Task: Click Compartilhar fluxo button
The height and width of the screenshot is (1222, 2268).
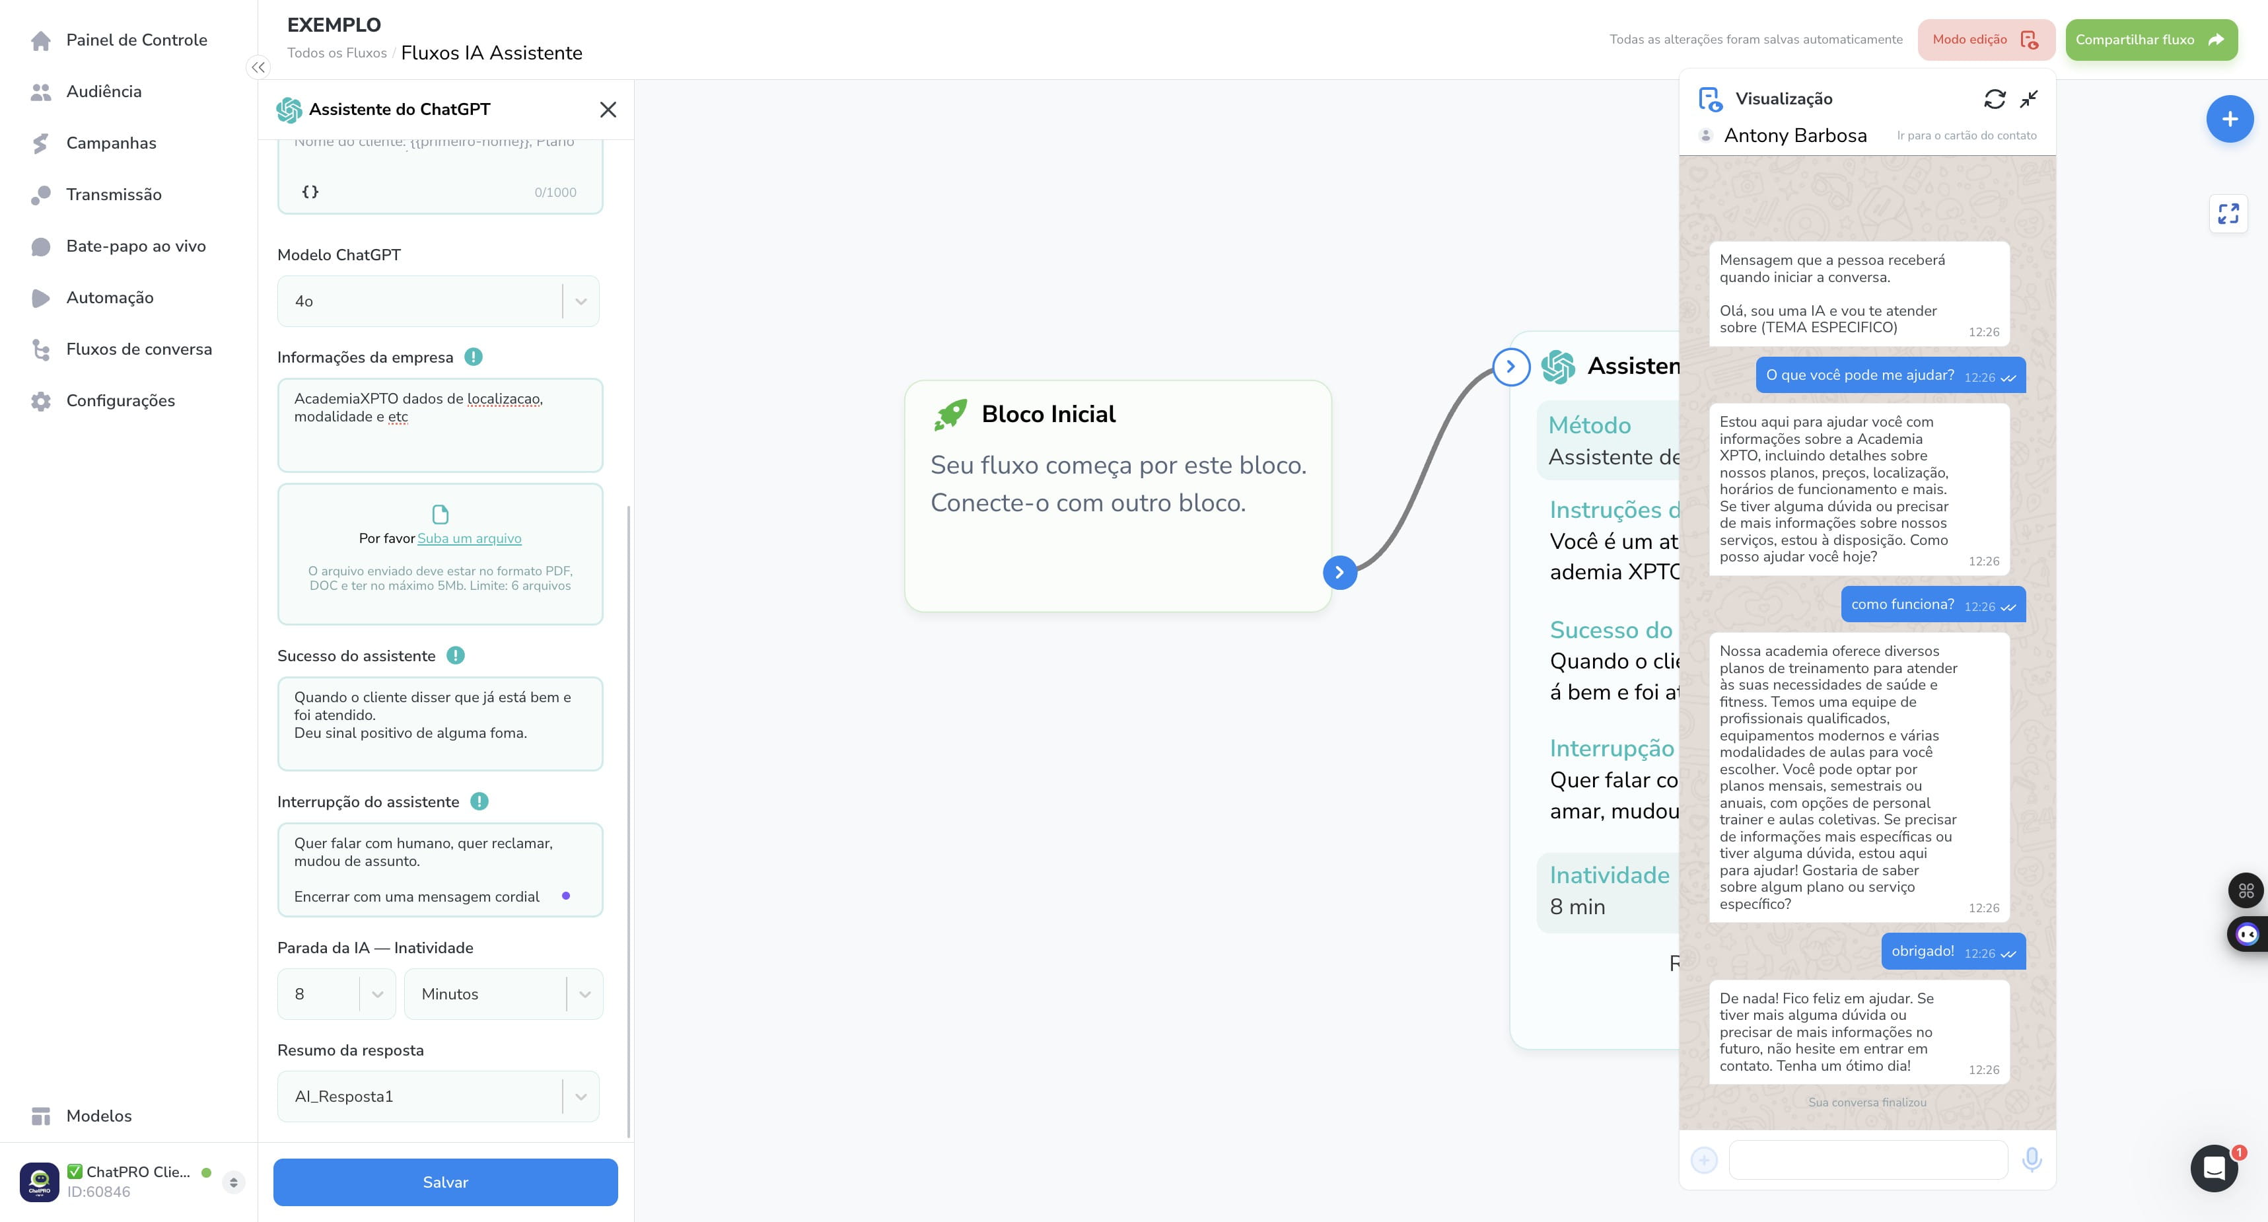Action: coord(2151,40)
